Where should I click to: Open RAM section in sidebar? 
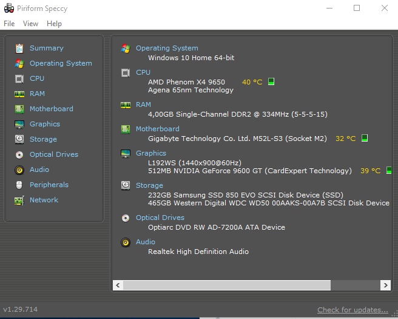37,94
